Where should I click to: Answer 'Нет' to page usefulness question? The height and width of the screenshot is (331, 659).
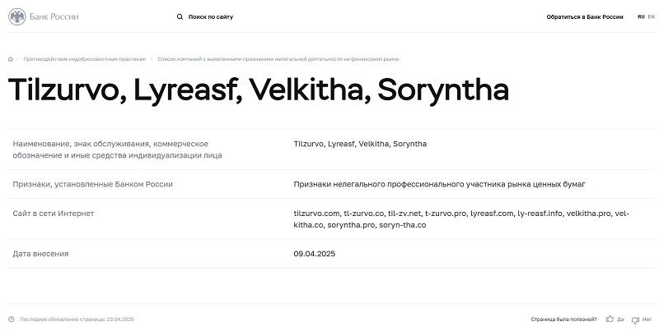pyautogui.click(x=647, y=320)
